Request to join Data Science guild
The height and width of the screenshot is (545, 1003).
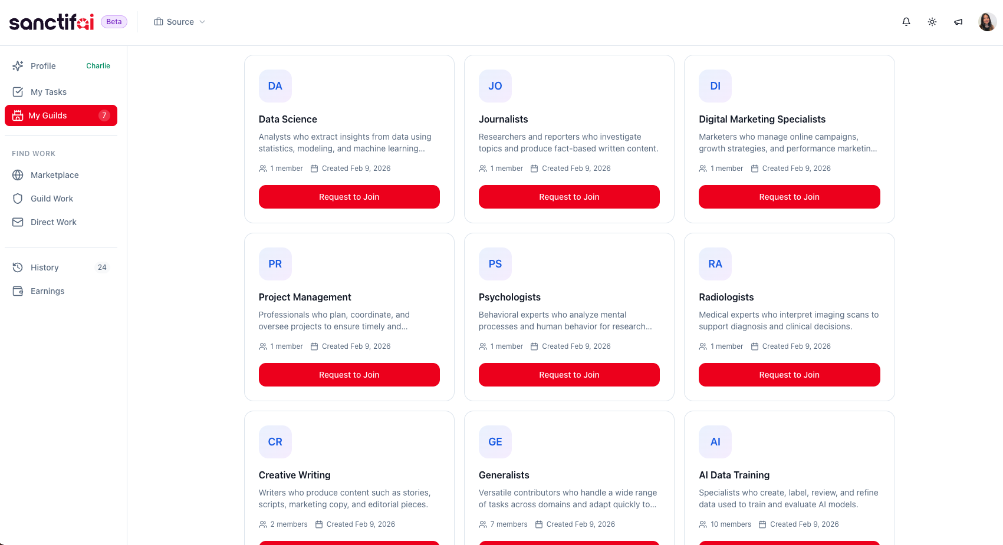coord(349,197)
